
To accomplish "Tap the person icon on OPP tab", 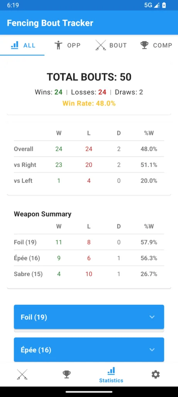I will [58, 45].
